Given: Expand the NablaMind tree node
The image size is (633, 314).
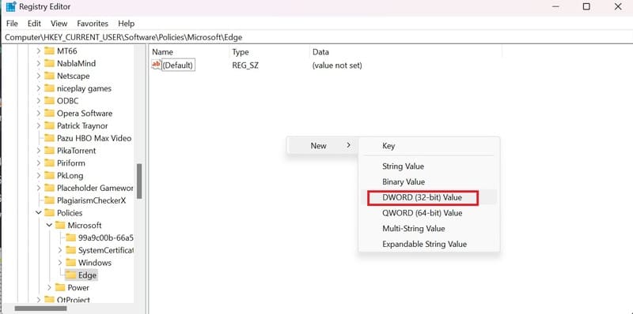Looking at the screenshot, I should click(x=38, y=64).
